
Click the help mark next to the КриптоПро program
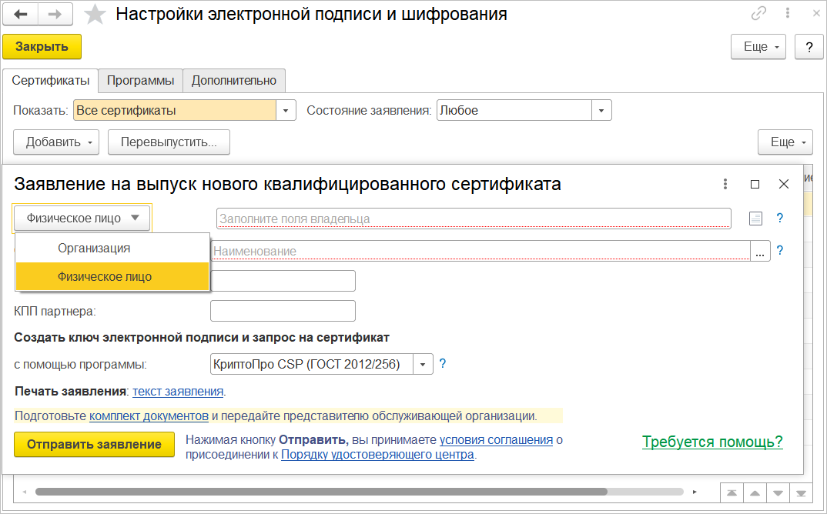click(x=443, y=364)
